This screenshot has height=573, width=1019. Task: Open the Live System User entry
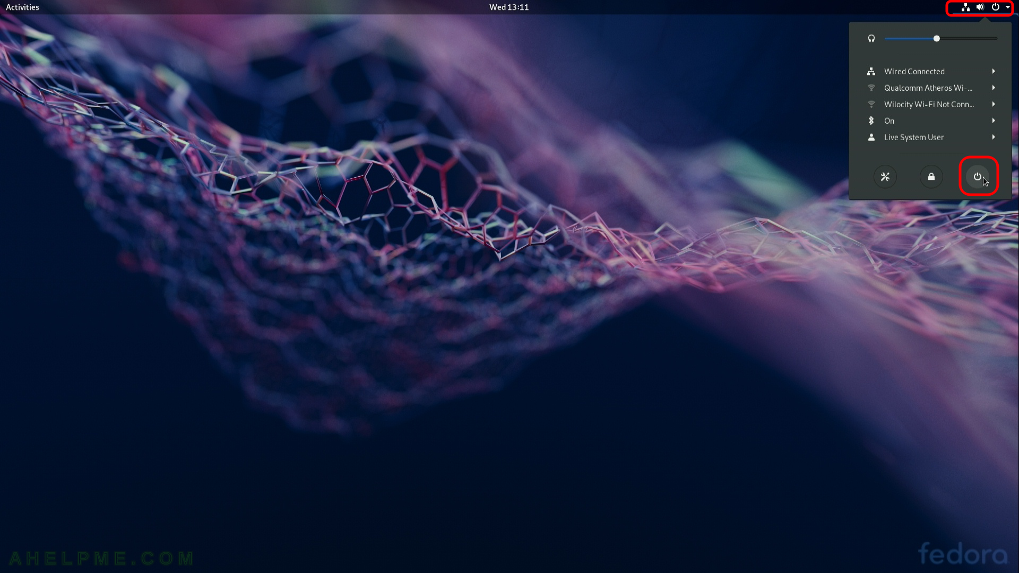click(x=930, y=137)
